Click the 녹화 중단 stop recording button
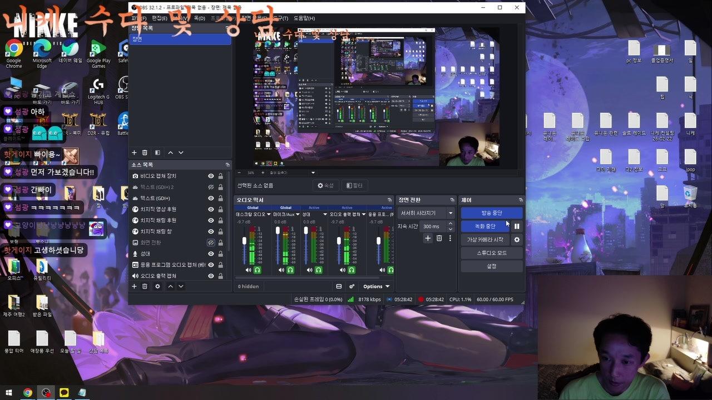This screenshot has width=712, height=400. coord(485,226)
